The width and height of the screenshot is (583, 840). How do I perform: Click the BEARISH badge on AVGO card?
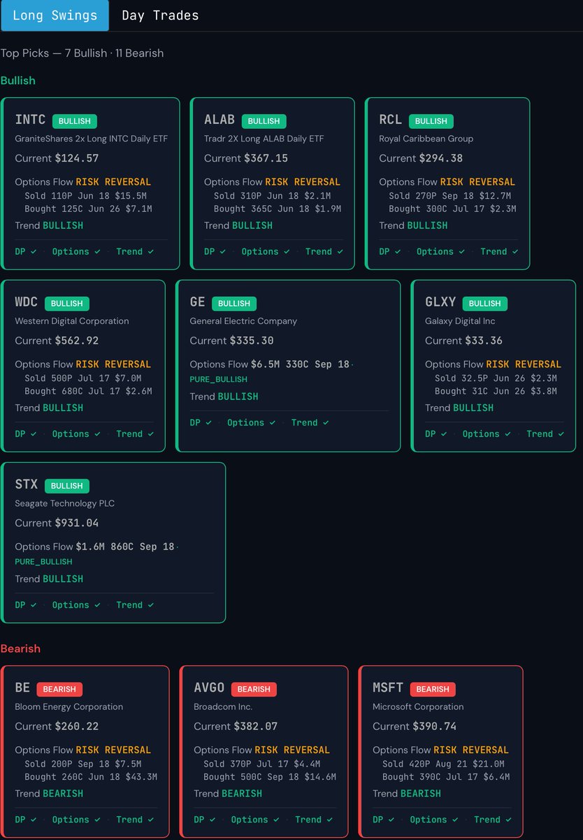coord(254,689)
